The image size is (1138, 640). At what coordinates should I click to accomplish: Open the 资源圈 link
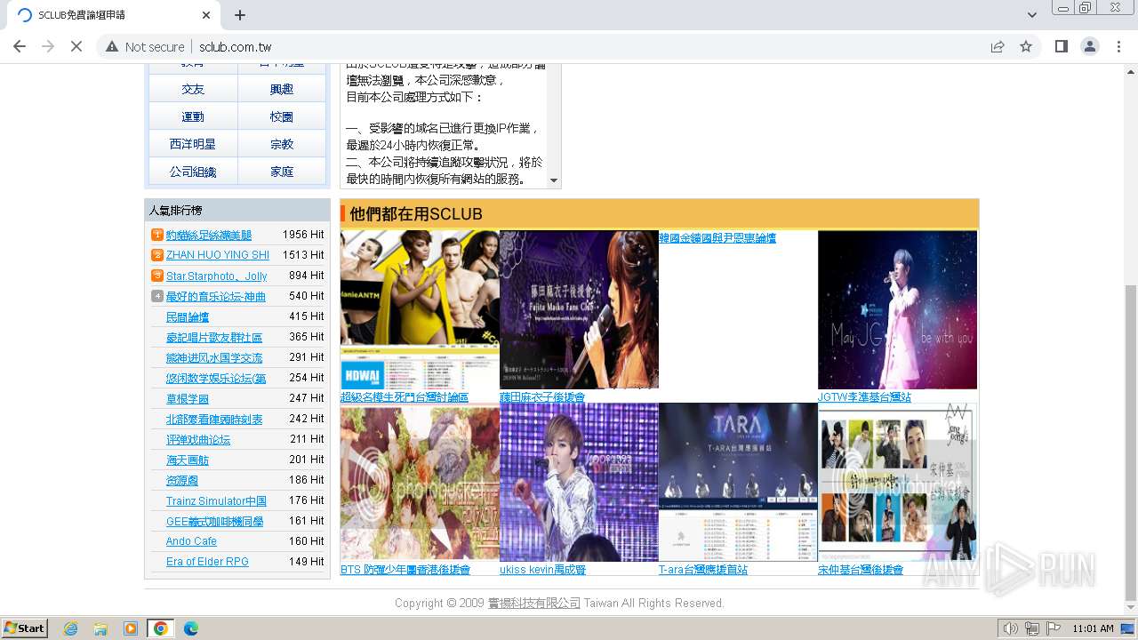(182, 480)
